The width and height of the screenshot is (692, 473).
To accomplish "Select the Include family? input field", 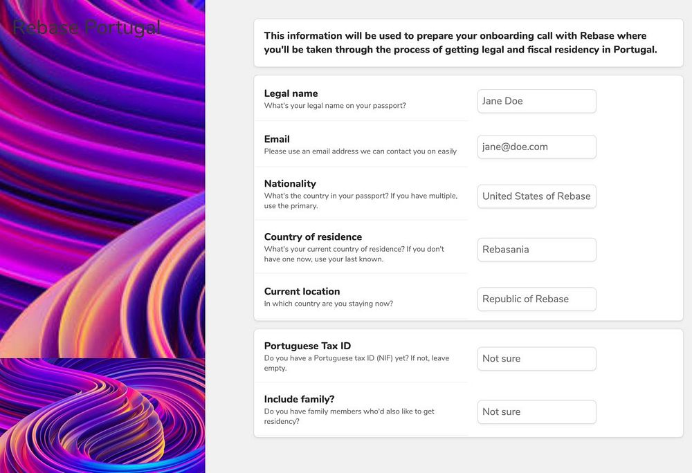I will point(537,411).
